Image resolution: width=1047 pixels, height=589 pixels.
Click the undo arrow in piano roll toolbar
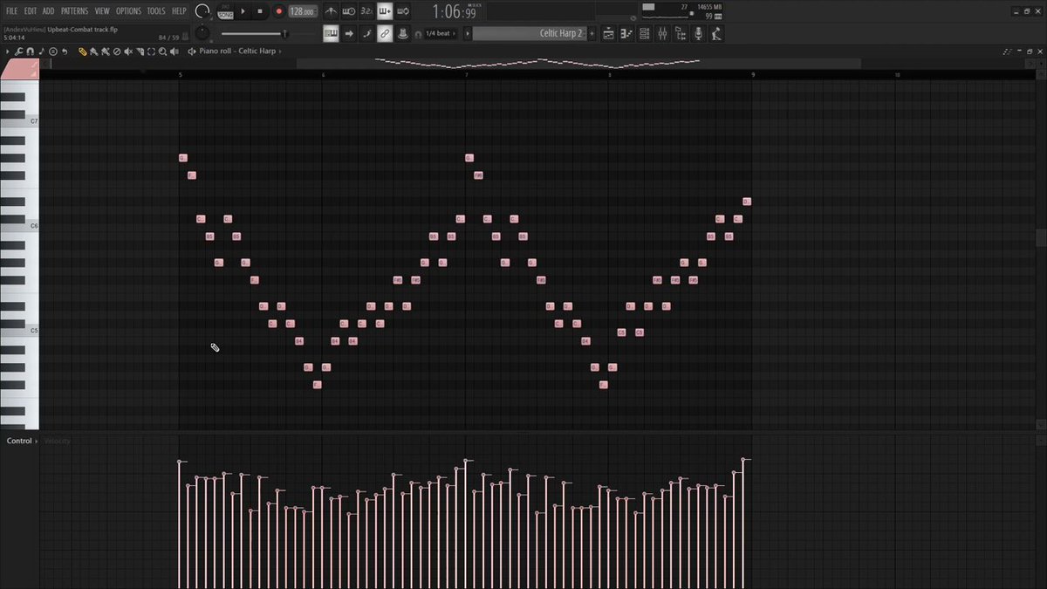[65, 51]
